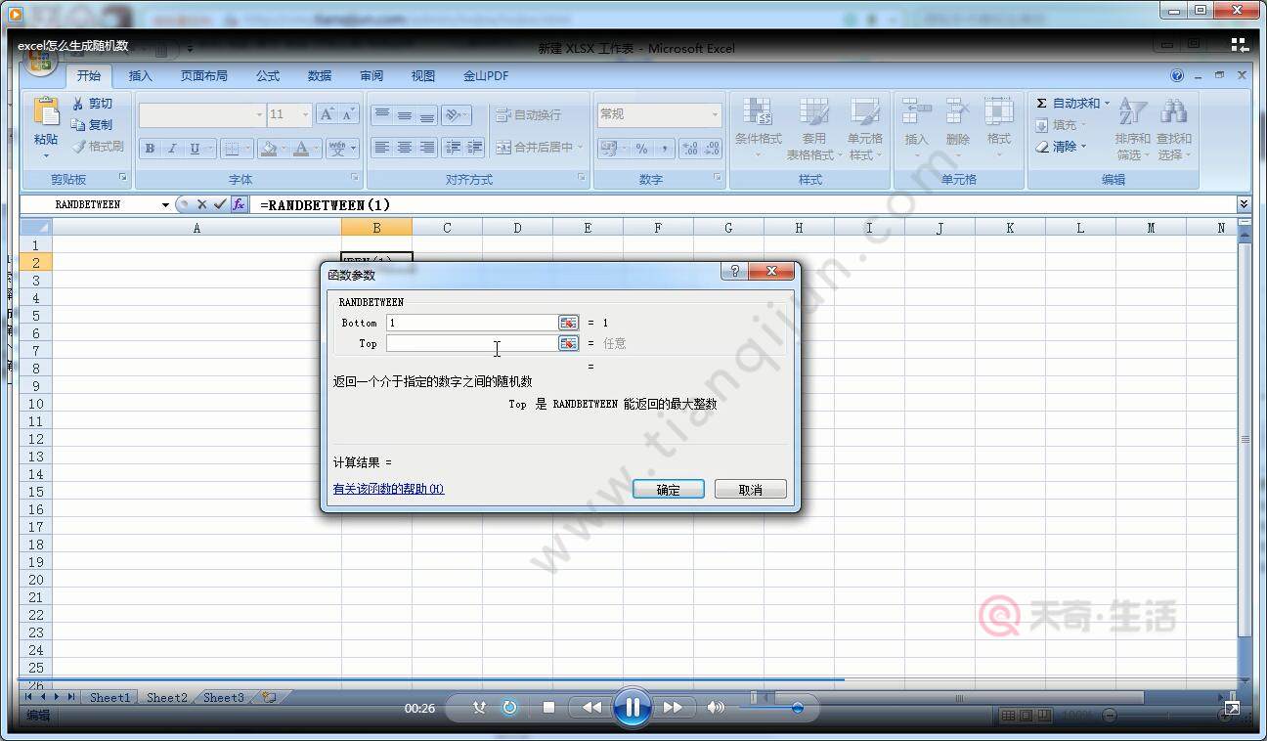Click the 取消 button in dialog
The width and height of the screenshot is (1267, 741).
coord(750,489)
